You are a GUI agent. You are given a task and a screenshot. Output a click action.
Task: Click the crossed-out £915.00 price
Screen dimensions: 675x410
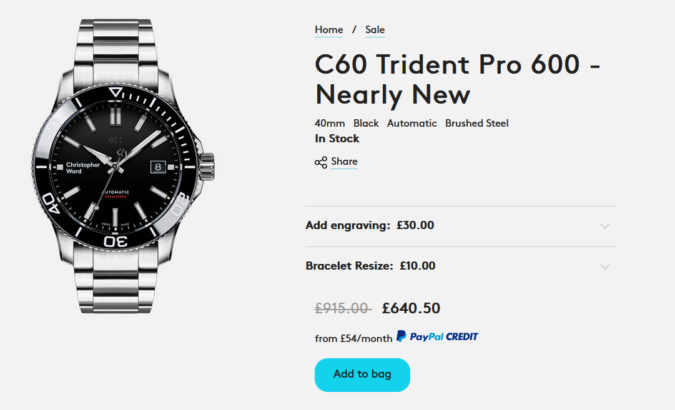343,308
